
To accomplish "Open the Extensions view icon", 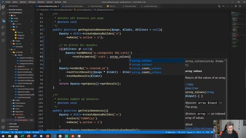I will [x=3, y=34].
